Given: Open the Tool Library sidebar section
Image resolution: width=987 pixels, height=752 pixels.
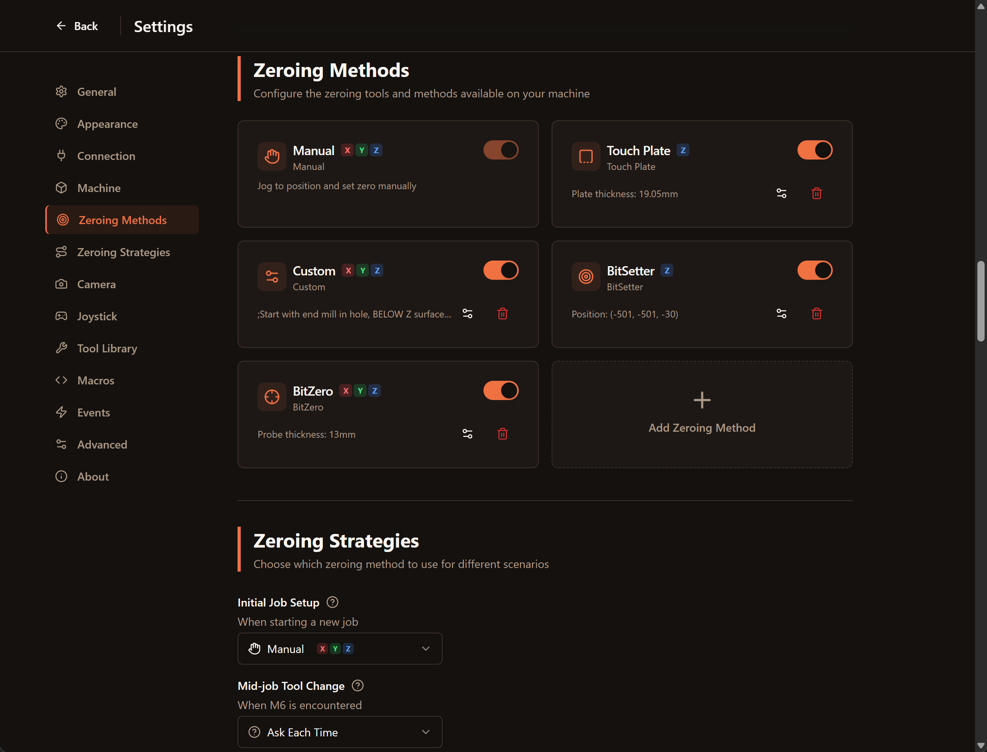Looking at the screenshot, I should tap(107, 348).
